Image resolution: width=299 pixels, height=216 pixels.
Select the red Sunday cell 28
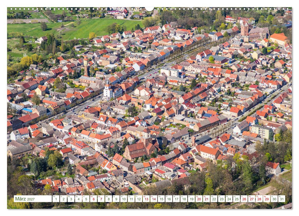(259, 199)
